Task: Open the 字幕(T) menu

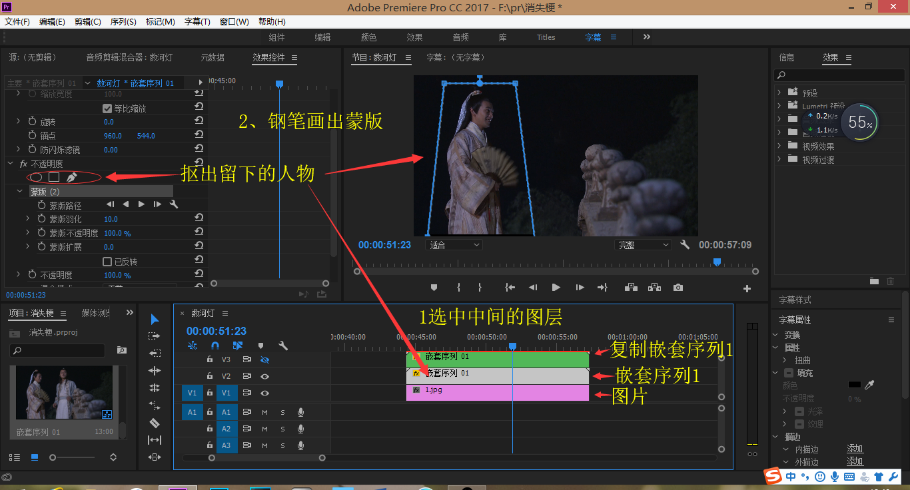Action: pyautogui.click(x=197, y=21)
